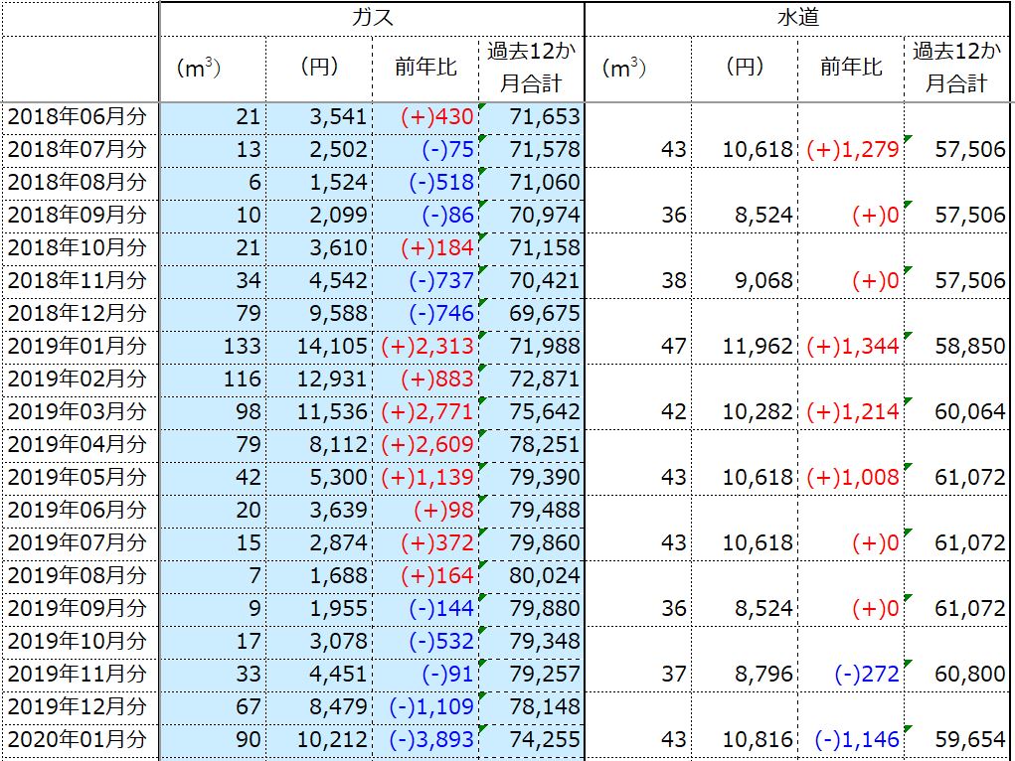The image size is (1015, 761).
Task: Select gas amount cell 8,112
Action: coord(319,446)
